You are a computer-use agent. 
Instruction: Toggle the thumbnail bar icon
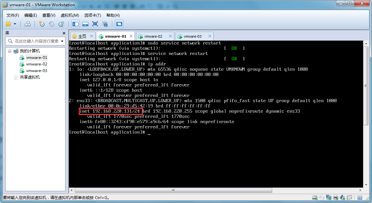tap(85, 24)
